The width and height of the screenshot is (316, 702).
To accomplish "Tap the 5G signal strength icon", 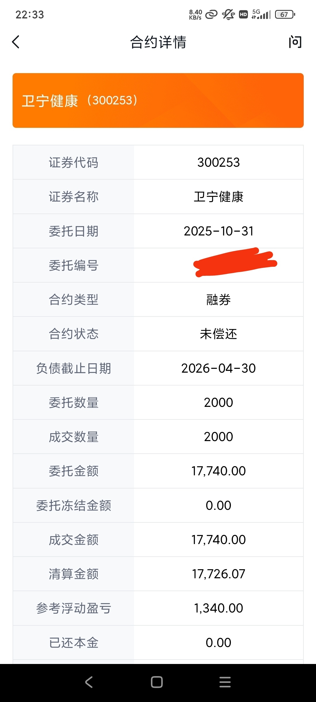I will (x=261, y=14).
